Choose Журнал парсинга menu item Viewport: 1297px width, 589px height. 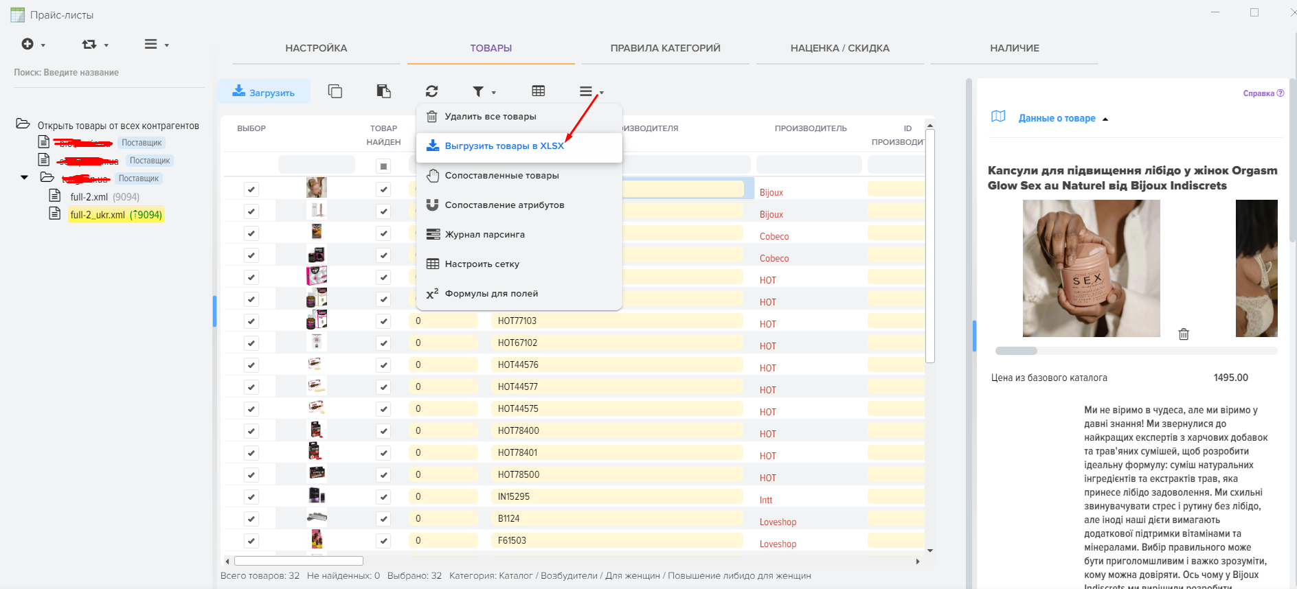(519, 235)
